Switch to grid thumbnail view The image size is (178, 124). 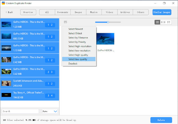[x=157, y=22]
